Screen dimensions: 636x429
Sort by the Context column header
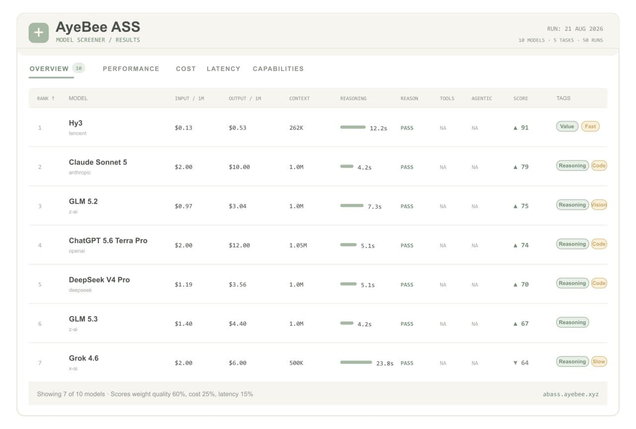pyautogui.click(x=299, y=98)
